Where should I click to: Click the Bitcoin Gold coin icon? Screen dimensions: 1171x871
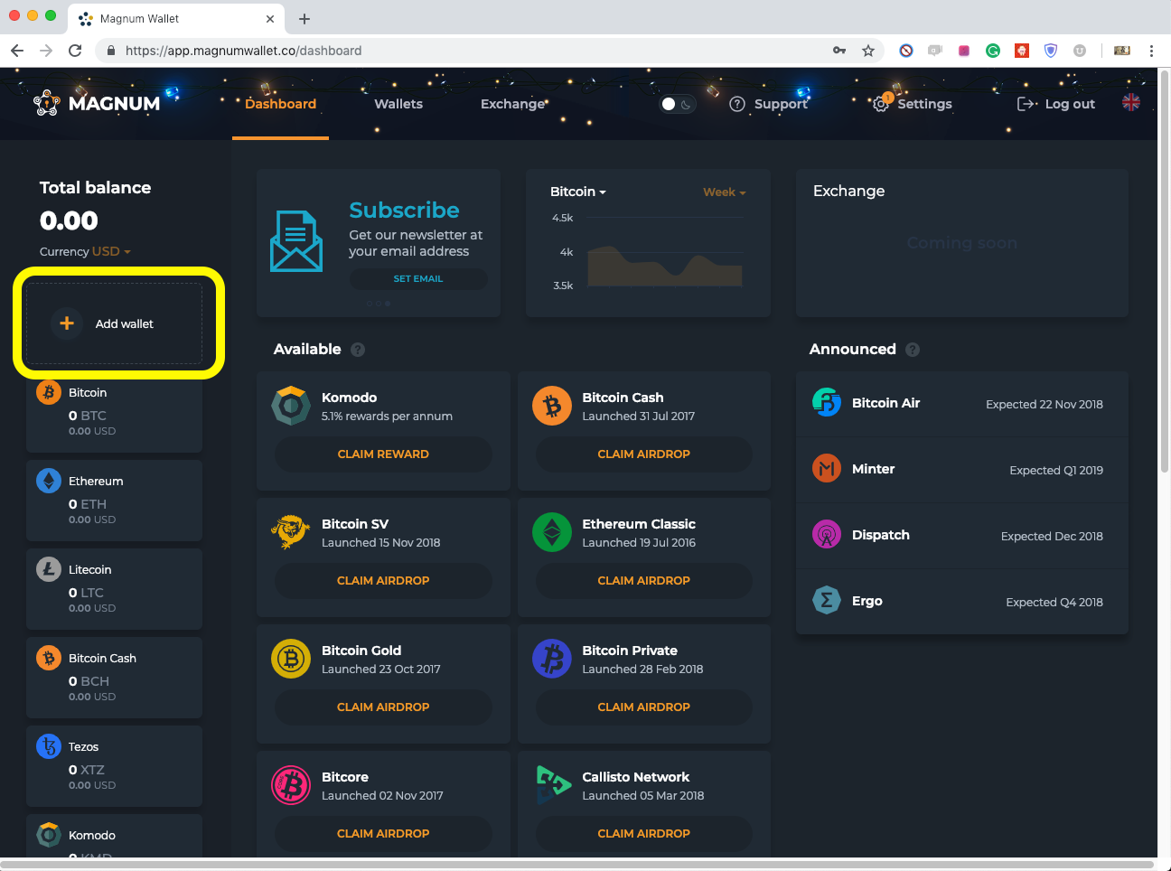pyautogui.click(x=291, y=659)
